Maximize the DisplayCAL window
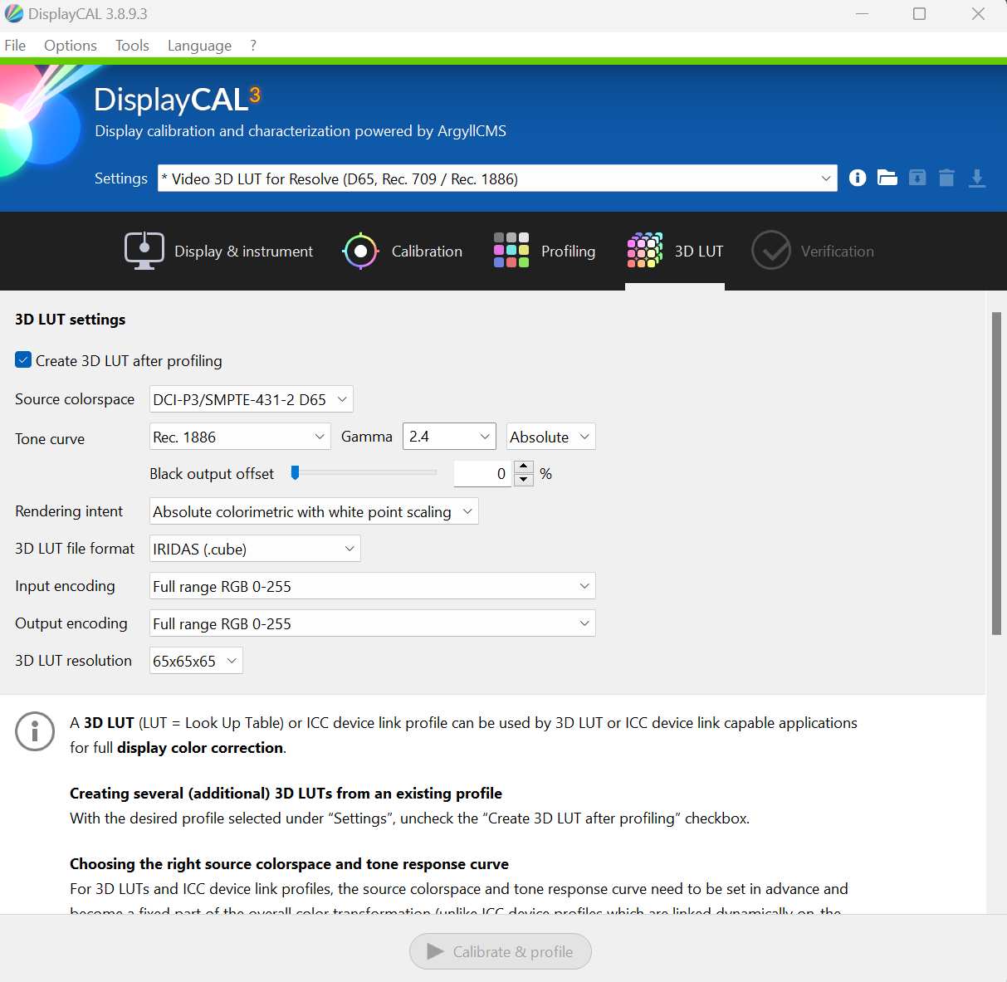The height and width of the screenshot is (982, 1007). [x=919, y=14]
